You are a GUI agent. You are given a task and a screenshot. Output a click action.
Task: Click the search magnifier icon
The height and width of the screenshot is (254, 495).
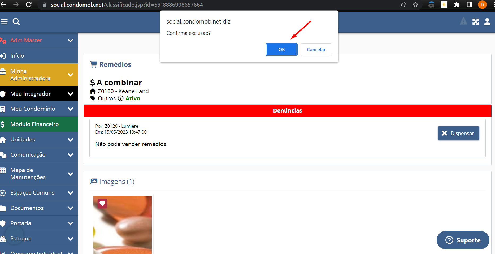(x=16, y=22)
